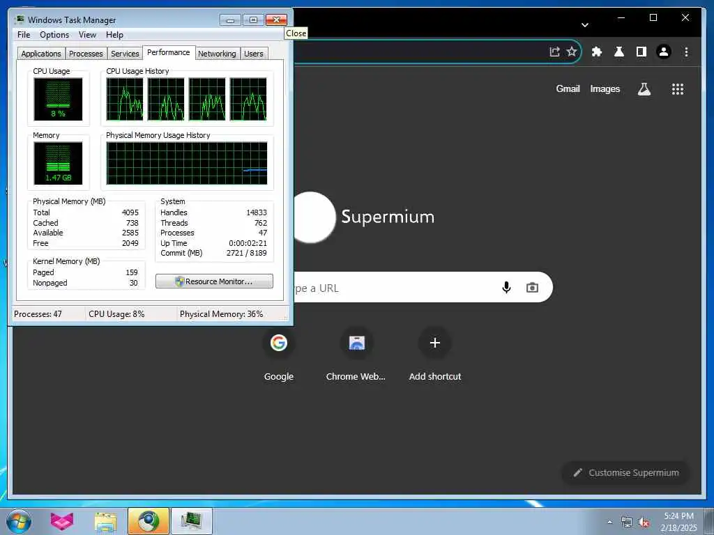This screenshot has height=535, width=714.
Task: Click the Cached memory value 738
Action: click(x=132, y=223)
